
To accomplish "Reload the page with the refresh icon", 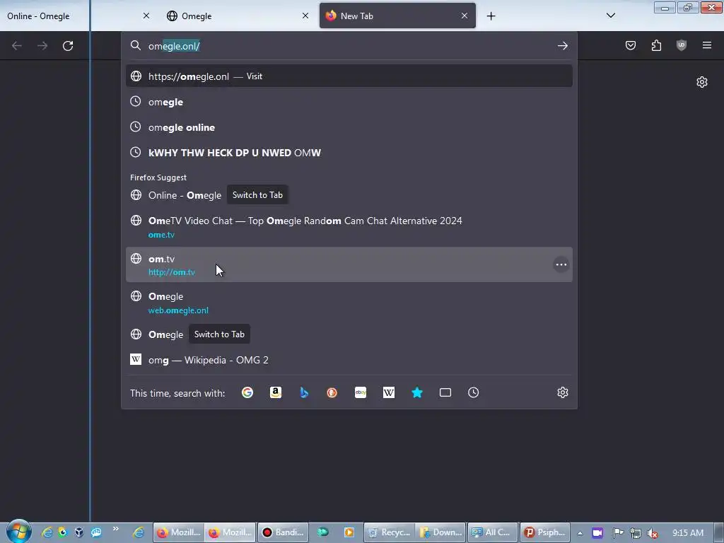I will point(68,46).
